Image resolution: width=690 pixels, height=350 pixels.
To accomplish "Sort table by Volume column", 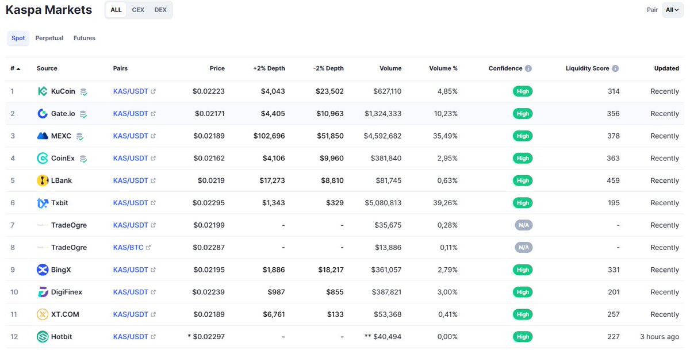I will (x=390, y=68).
